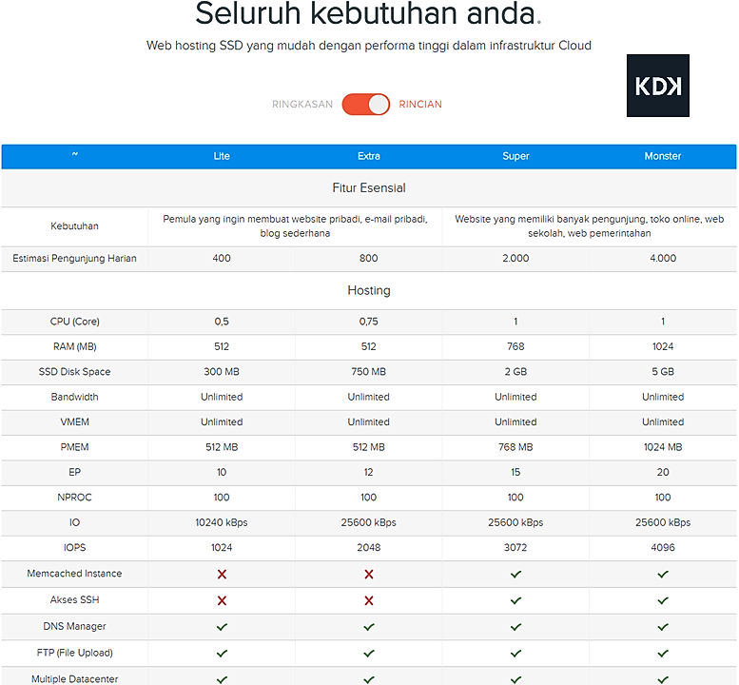Image resolution: width=739 pixels, height=685 pixels.
Task: Click the 'PMEM' row label
Action: (x=74, y=447)
